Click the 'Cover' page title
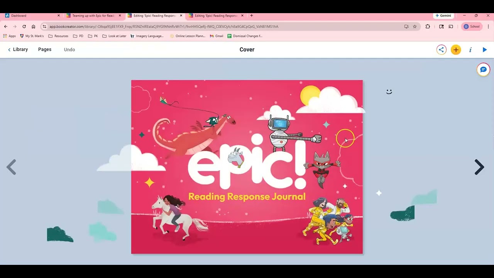Screen dimensions: 494x278 click(x=247, y=49)
